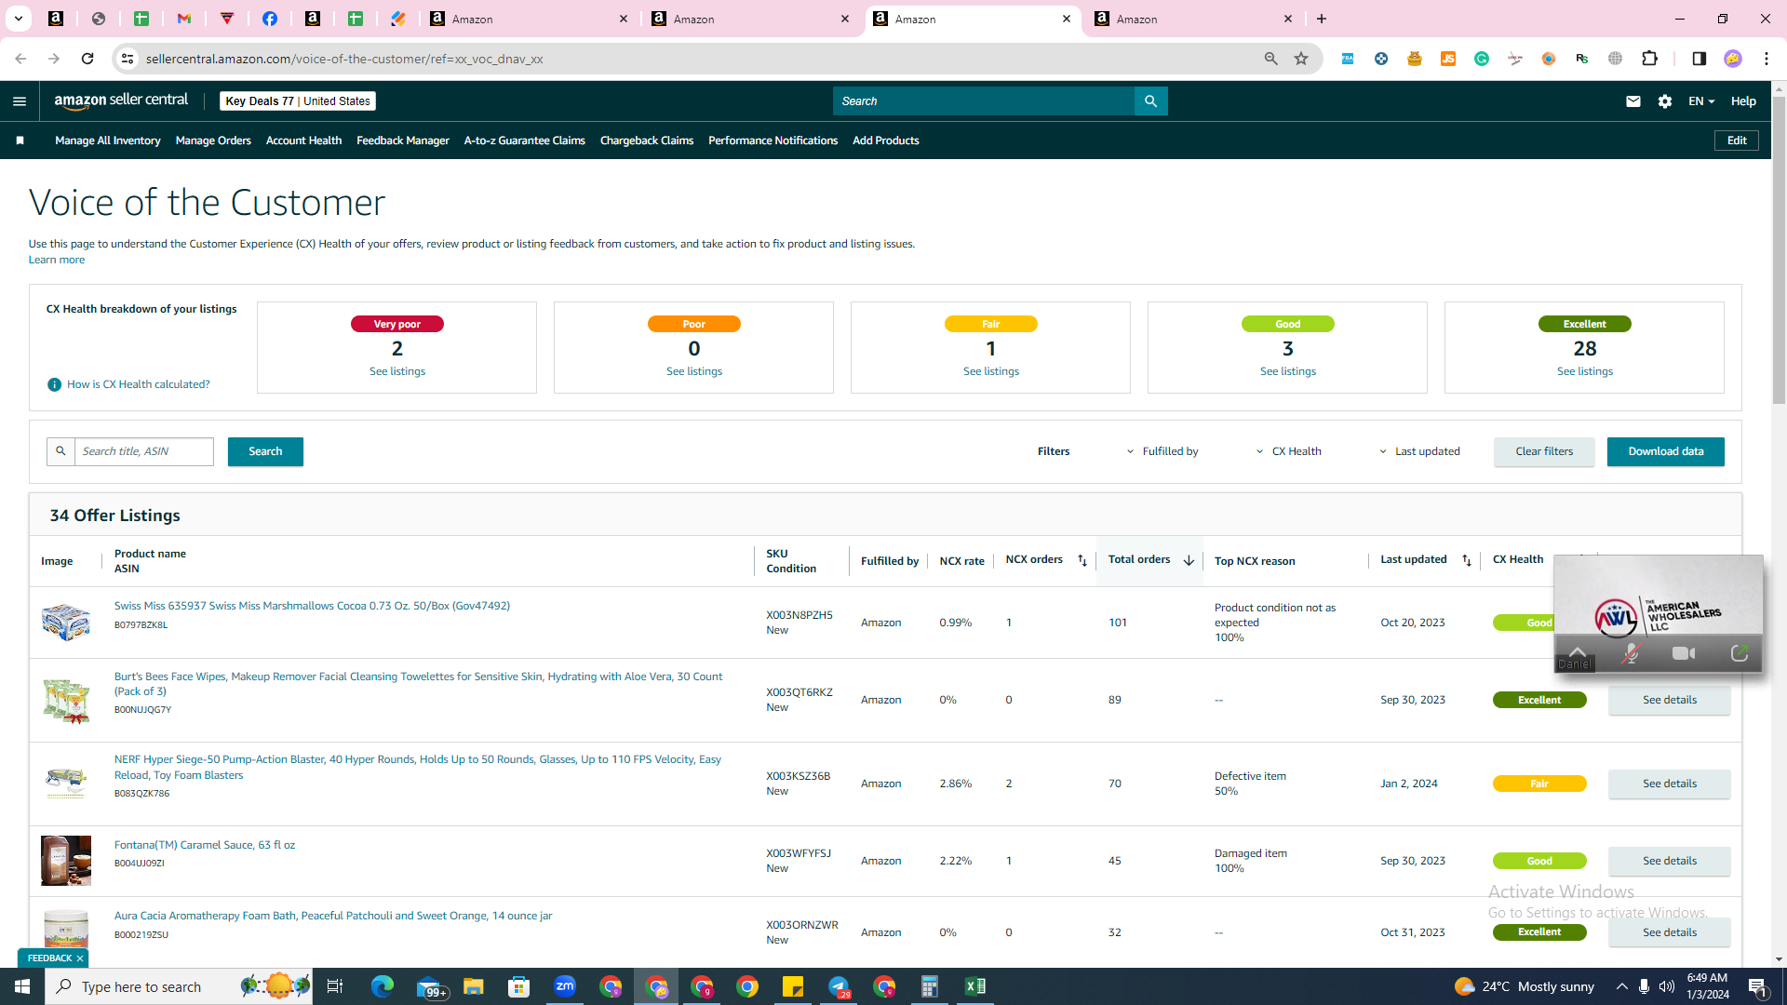Open Performance Notifications
The image size is (1787, 1005).
tap(773, 141)
